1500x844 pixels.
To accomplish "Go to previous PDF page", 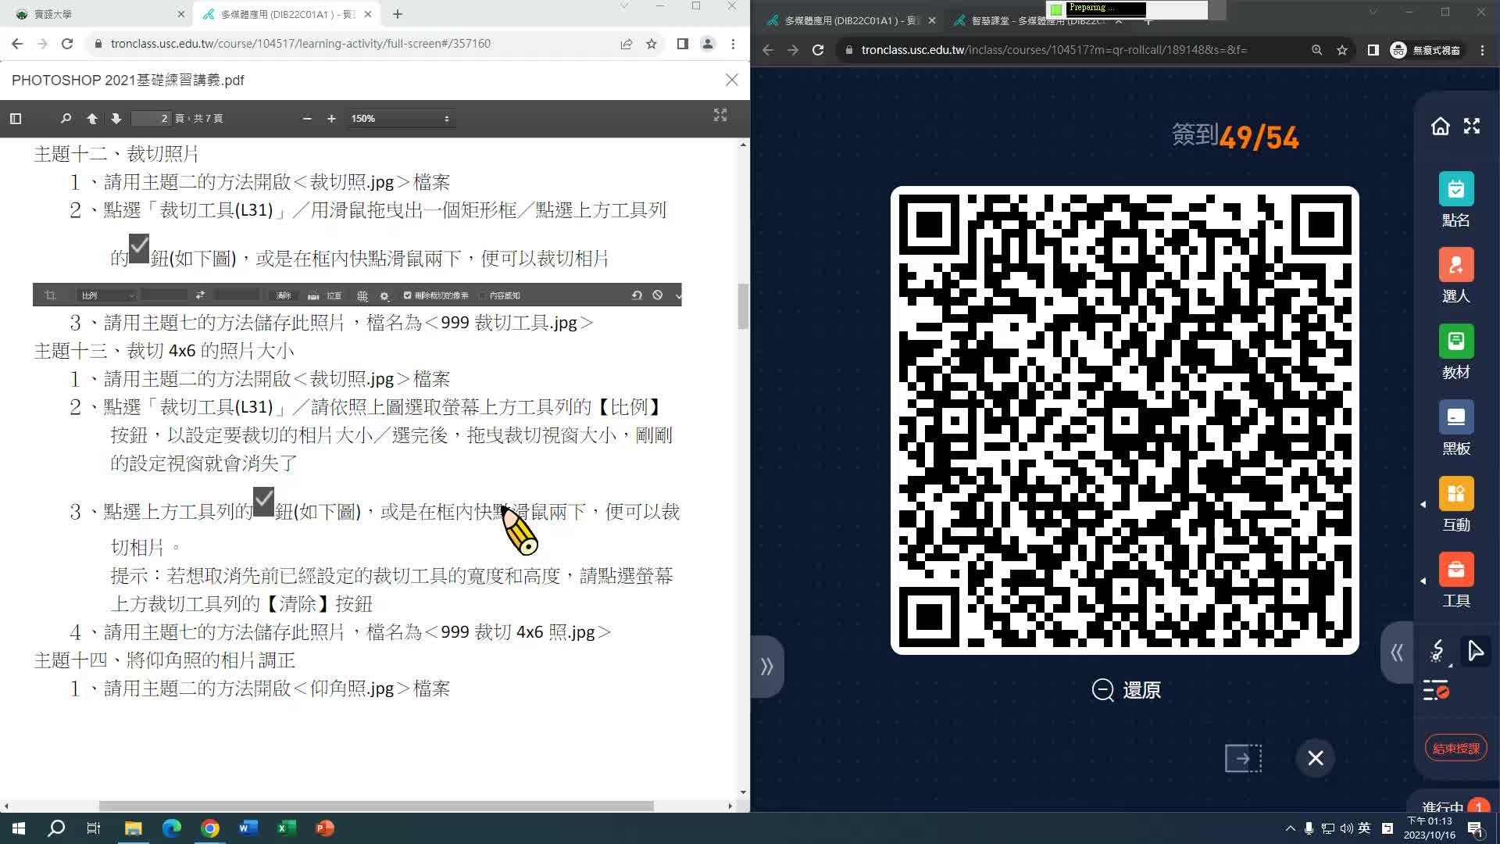I will 92,119.
